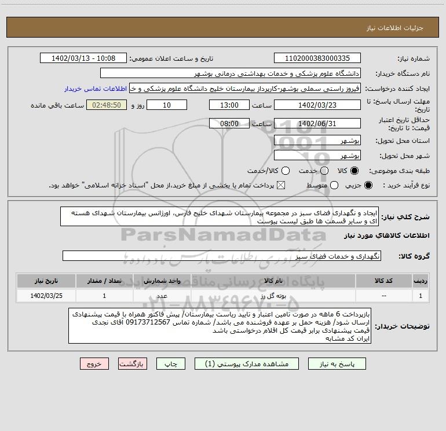The width and height of the screenshot is (446, 431).
Task: Click the شرح کلی نیاز label
Action: [405, 217]
